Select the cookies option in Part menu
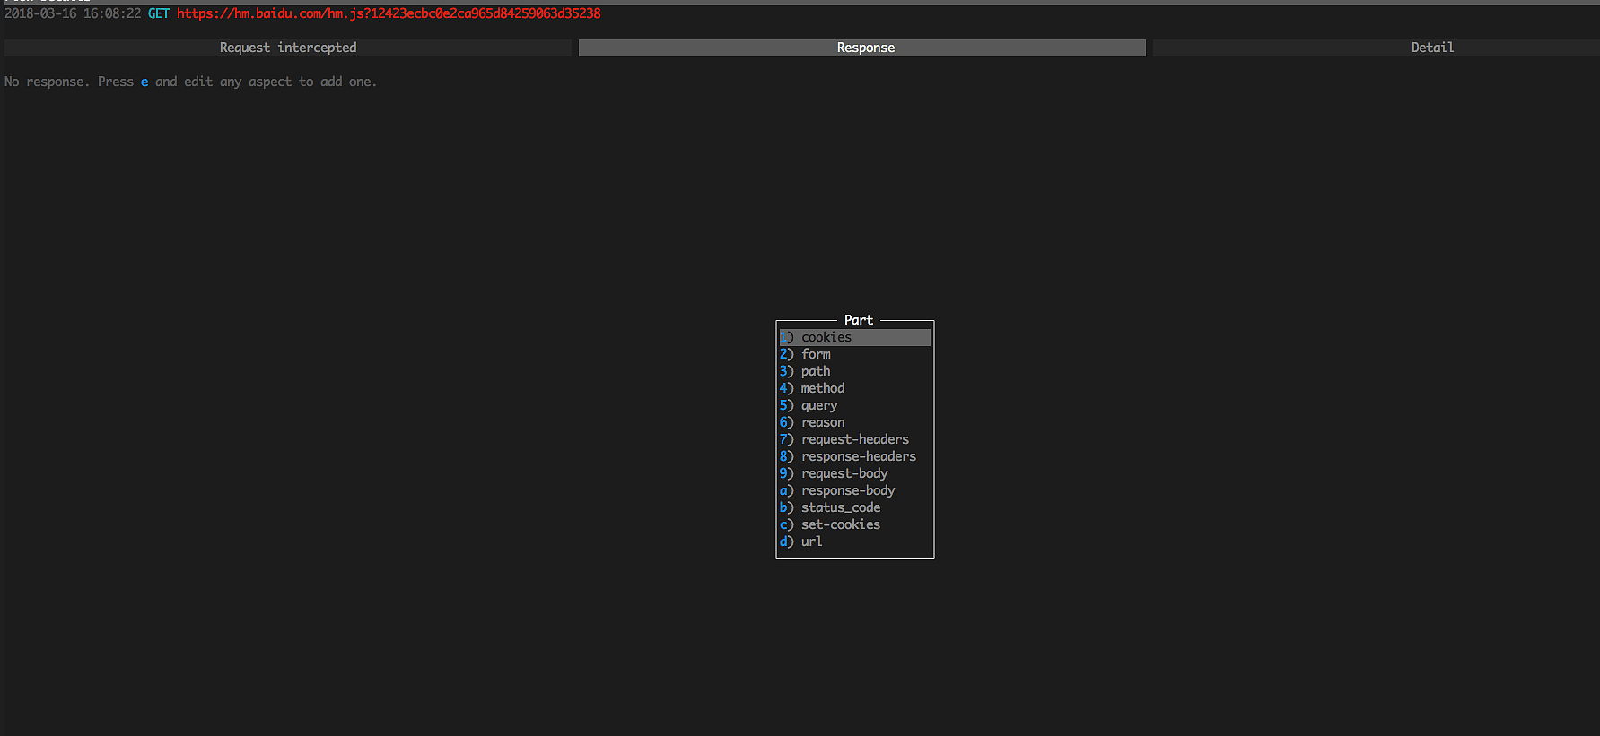This screenshot has width=1600, height=736. [826, 337]
